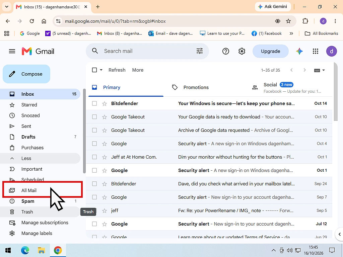
Task: Open Microsoft Edge from the taskbar
Action: click(x=25, y=250)
